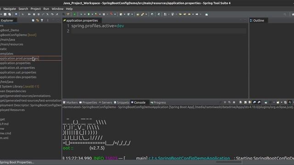Viewport: 294px width, 165px height.
Task: Click the Resume debug toolbar icon
Action: click(29, 14)
